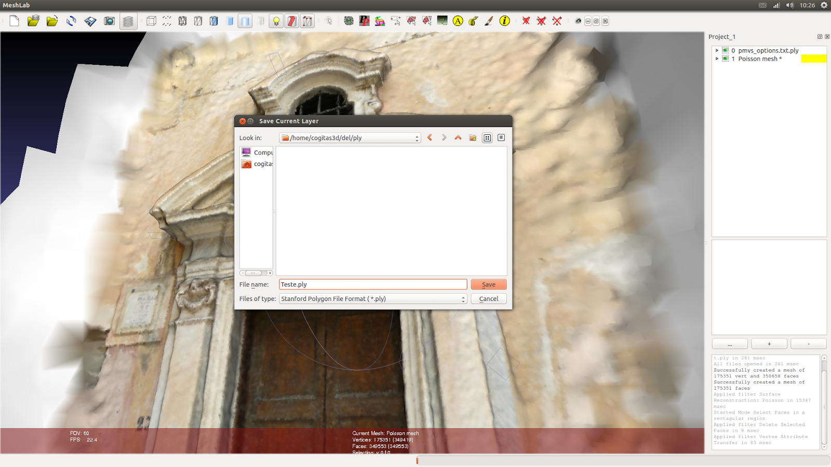Viewport: 831px width, 467px height.
Task: Switch dialog to detail view
Action: pyautogui.click(x=501, y=138)
